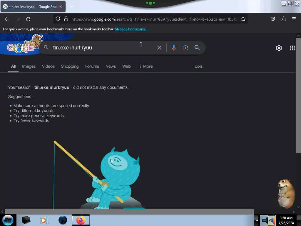Reload the page with the refresh icon
This screenshot has height=226, width=301.
click(28, 19)
